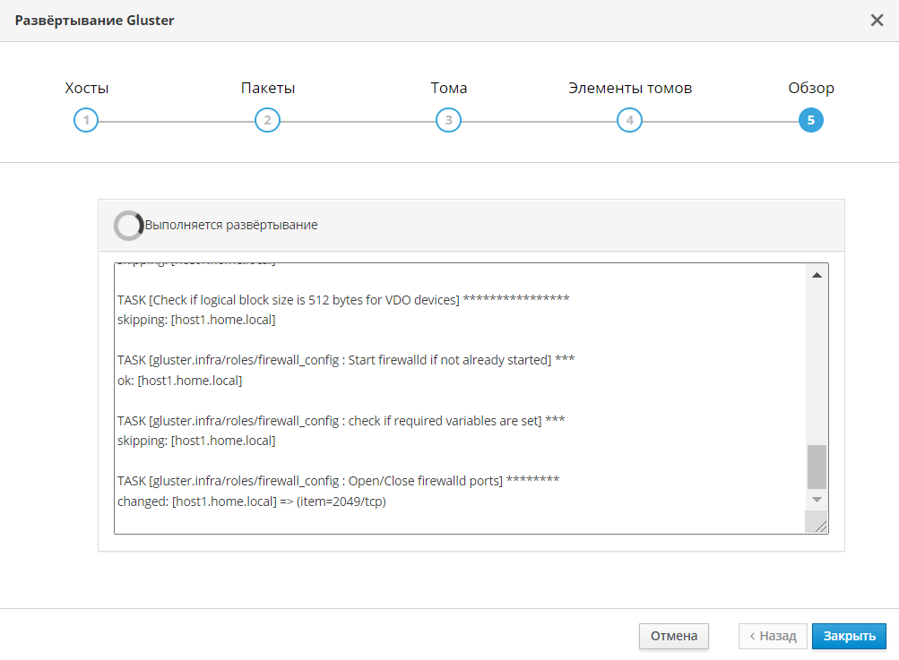Screen dimensions: 899x660
Task: Click the deployment progress spinner icon
Action: click(x=128, y=226)
